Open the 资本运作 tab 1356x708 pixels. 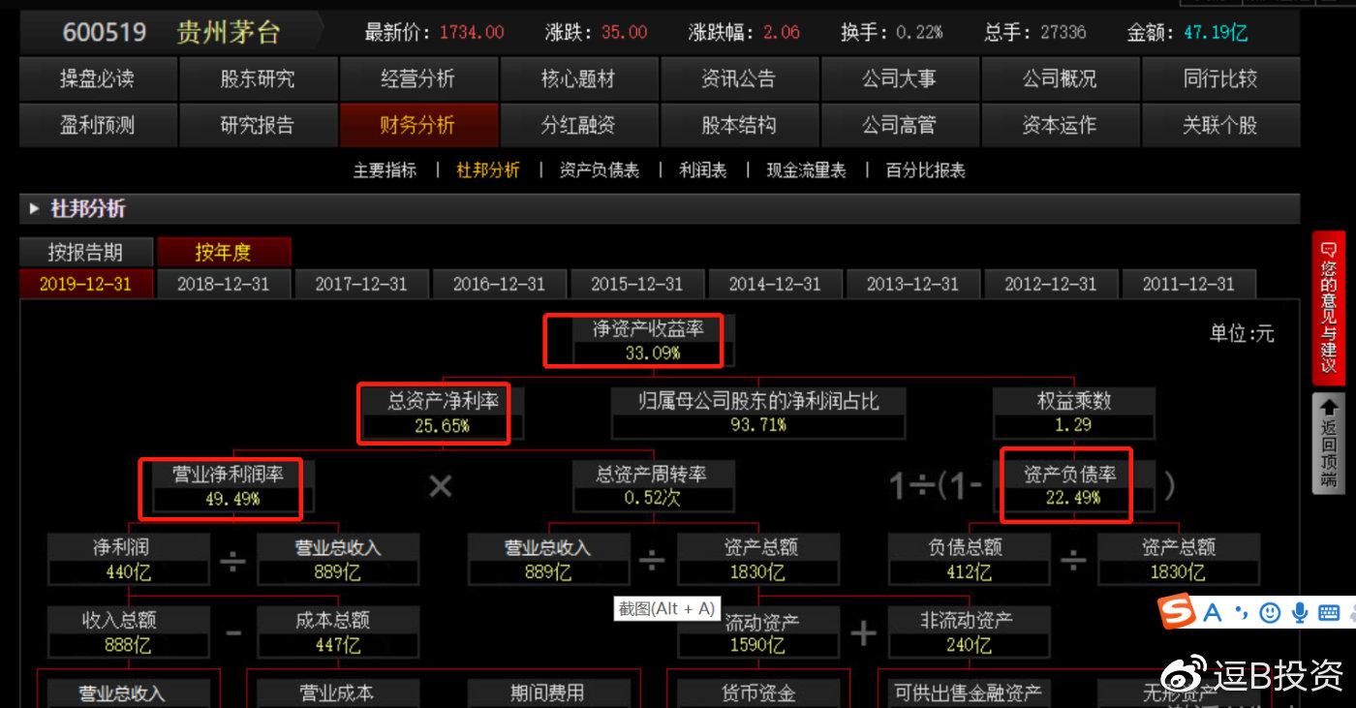point(1060,125)
